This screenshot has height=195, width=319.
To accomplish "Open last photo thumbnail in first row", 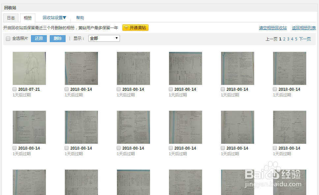I will click(290, 68).
